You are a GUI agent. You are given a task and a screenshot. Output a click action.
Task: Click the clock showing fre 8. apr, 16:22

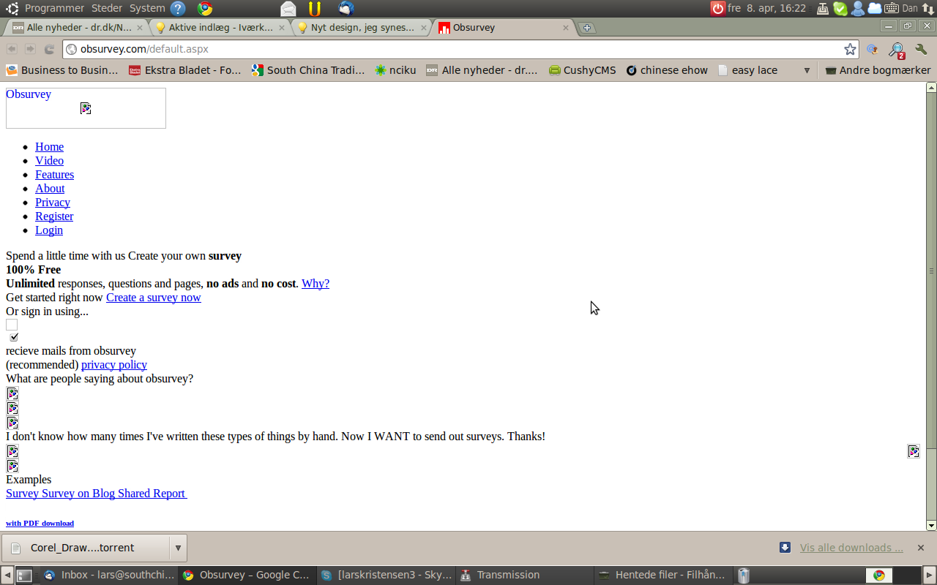[x=766, y=9]
